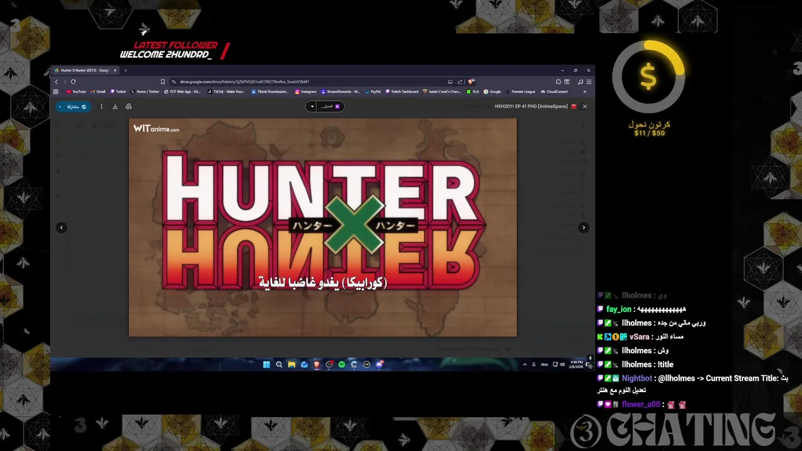Screen dimensions: 802x451
Task: Open Windows Start menu
Action: tap(266, 365)
